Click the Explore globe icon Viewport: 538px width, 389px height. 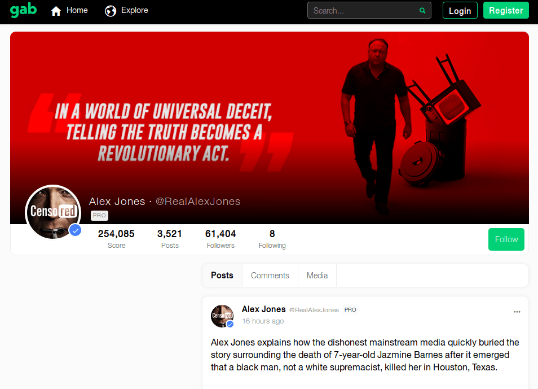click(x=111, y=11)
